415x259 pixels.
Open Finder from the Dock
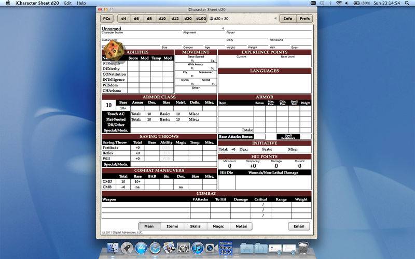pos(113,248)
